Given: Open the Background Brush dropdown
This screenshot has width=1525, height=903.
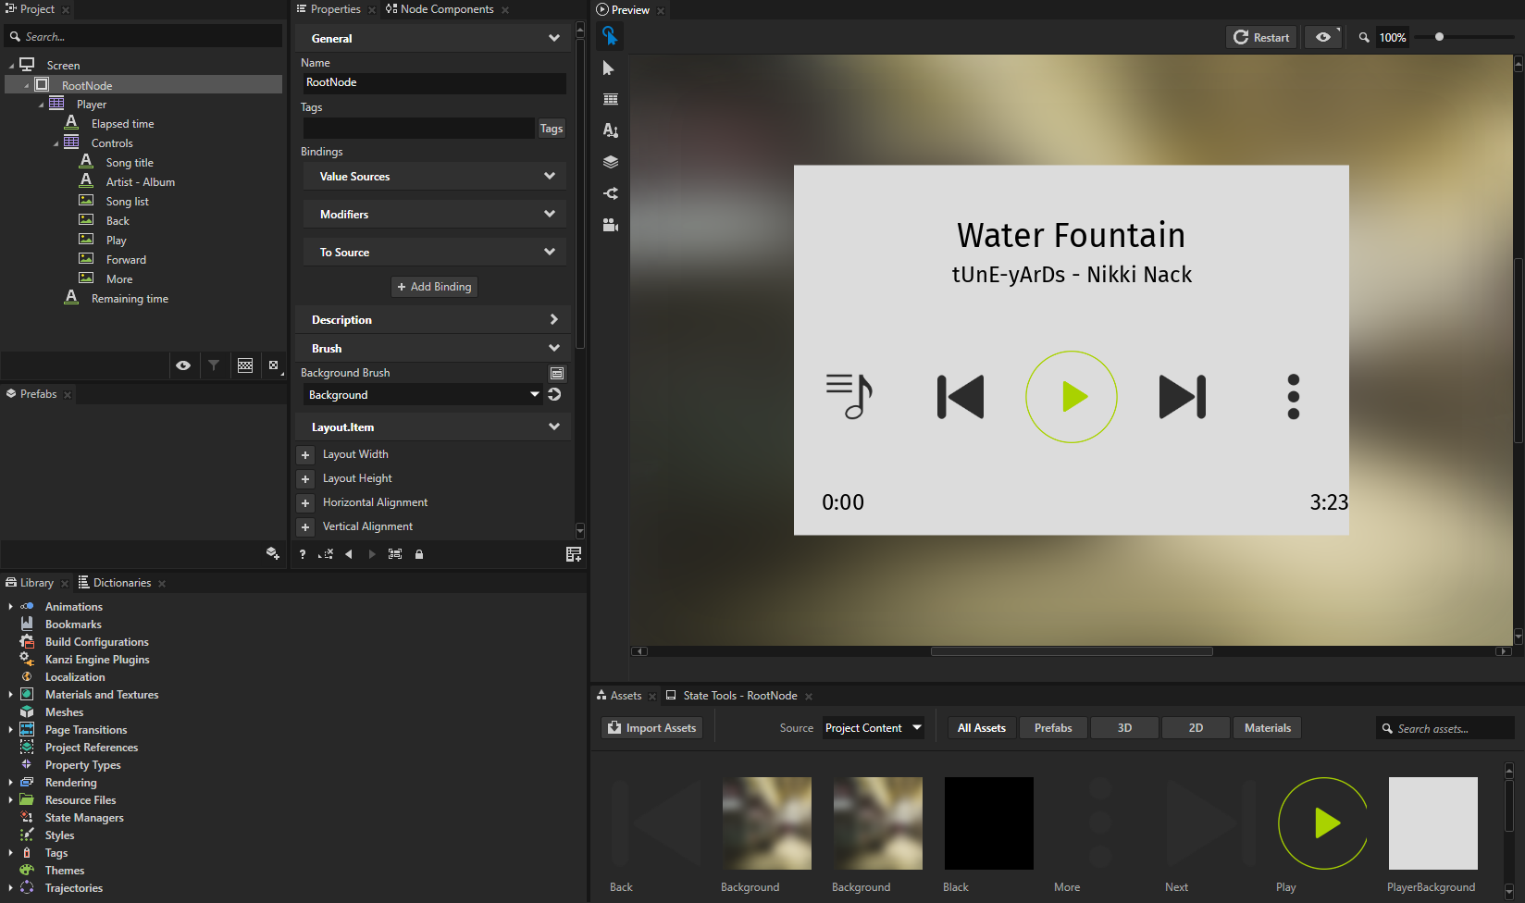Looking at the screenshot, I should point(423,395).
